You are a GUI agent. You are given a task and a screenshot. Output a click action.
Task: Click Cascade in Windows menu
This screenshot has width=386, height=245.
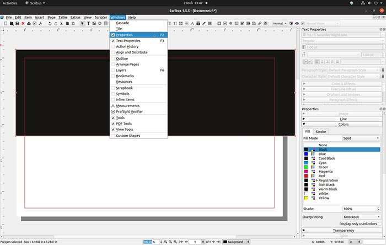click(138, 23)
